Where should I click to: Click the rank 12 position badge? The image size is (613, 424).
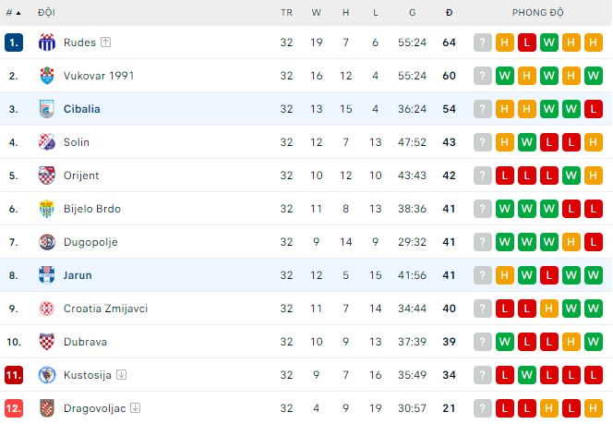pos(13,408)
